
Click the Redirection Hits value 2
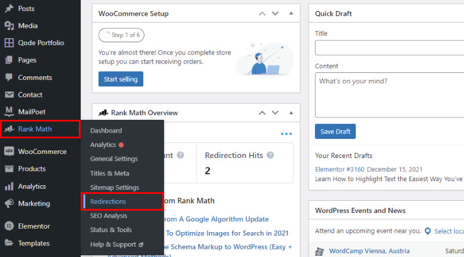coord(208,171)
